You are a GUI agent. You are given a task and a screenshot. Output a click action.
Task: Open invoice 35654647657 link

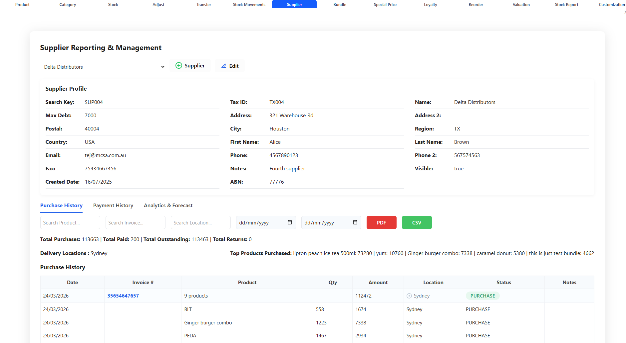click(x=123, y=296)
